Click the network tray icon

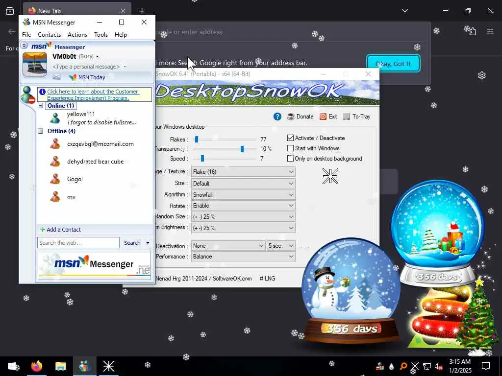coord(427,366)
